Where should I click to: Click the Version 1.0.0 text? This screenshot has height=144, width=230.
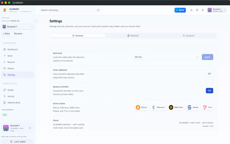208,126
